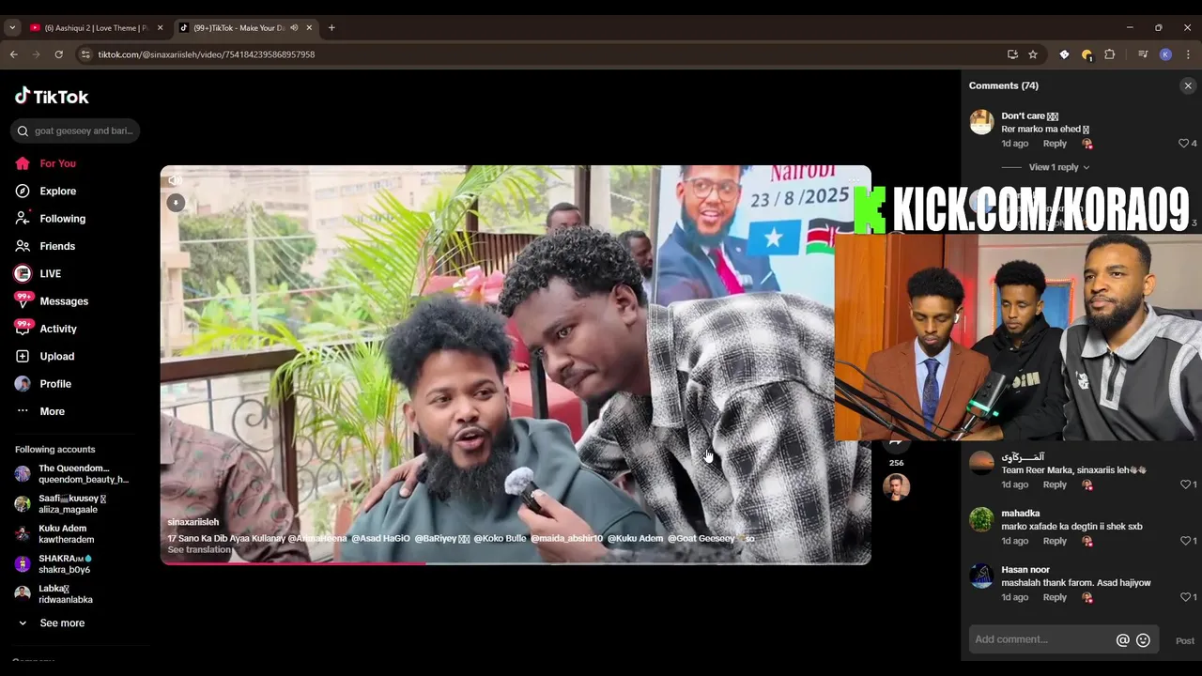Image resolution: width=1202 pixels, height=676 pixels.
Task: Unmute the TikTok video
Action: (175, 180)
